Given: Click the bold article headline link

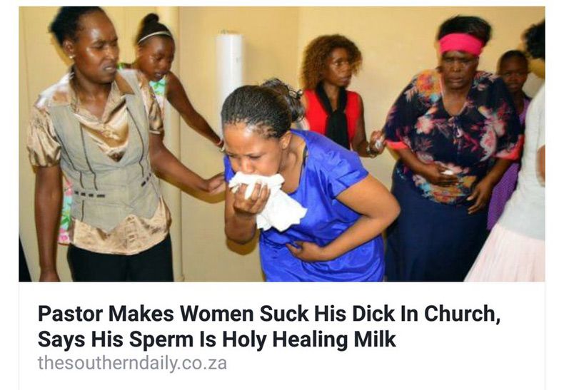Looking at the screenshot, I should pyautogui.click(x=269, y=326).
